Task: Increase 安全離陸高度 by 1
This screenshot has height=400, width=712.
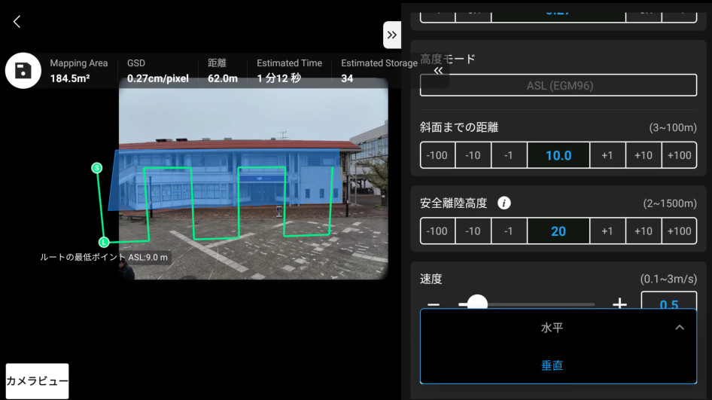Action: 607,231
